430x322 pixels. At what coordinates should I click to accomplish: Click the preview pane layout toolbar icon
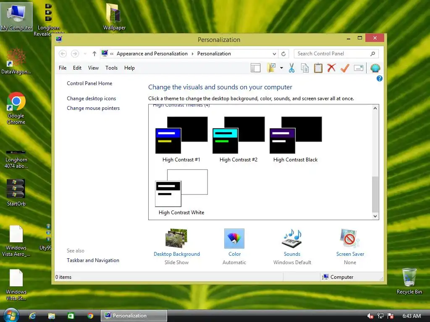coord(255,68)
